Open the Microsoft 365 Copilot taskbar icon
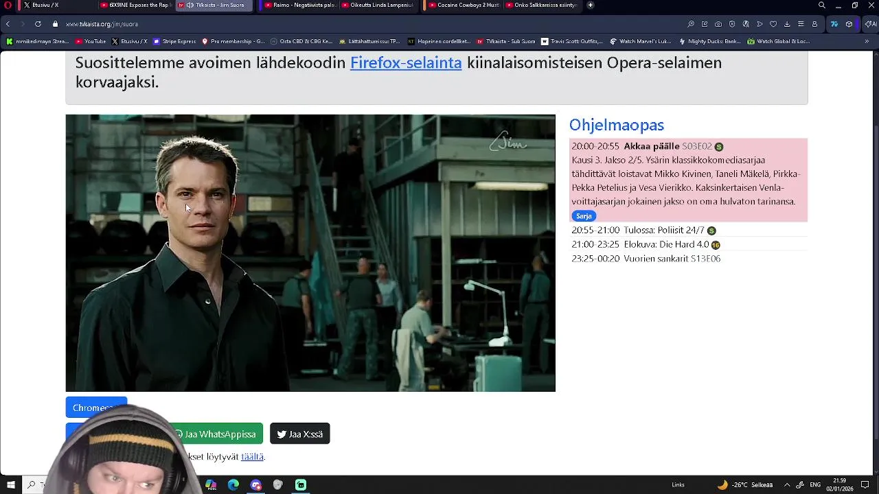 coord(211,484)
